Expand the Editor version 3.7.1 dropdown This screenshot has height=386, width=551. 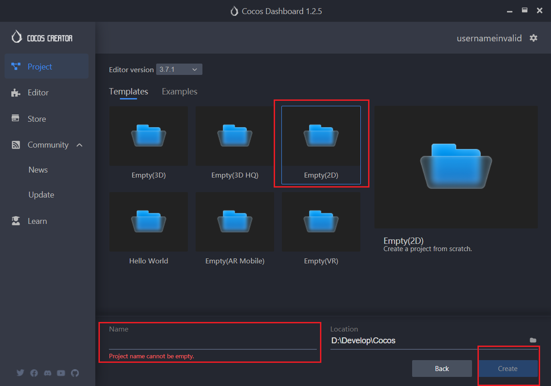tap(179, 69)
